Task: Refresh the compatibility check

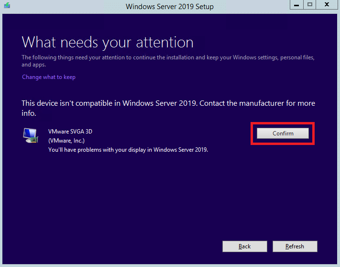Action: pos(295,246)
